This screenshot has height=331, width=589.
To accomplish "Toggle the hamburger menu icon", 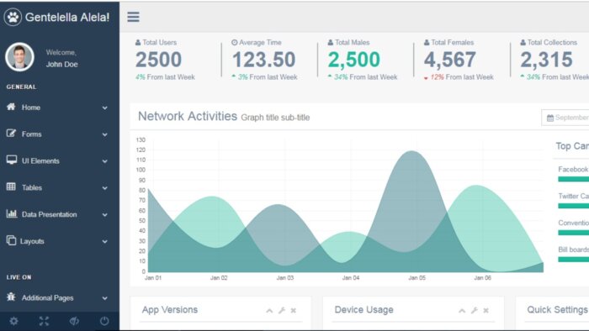I will pyautogui.click(x=133, y=17).
